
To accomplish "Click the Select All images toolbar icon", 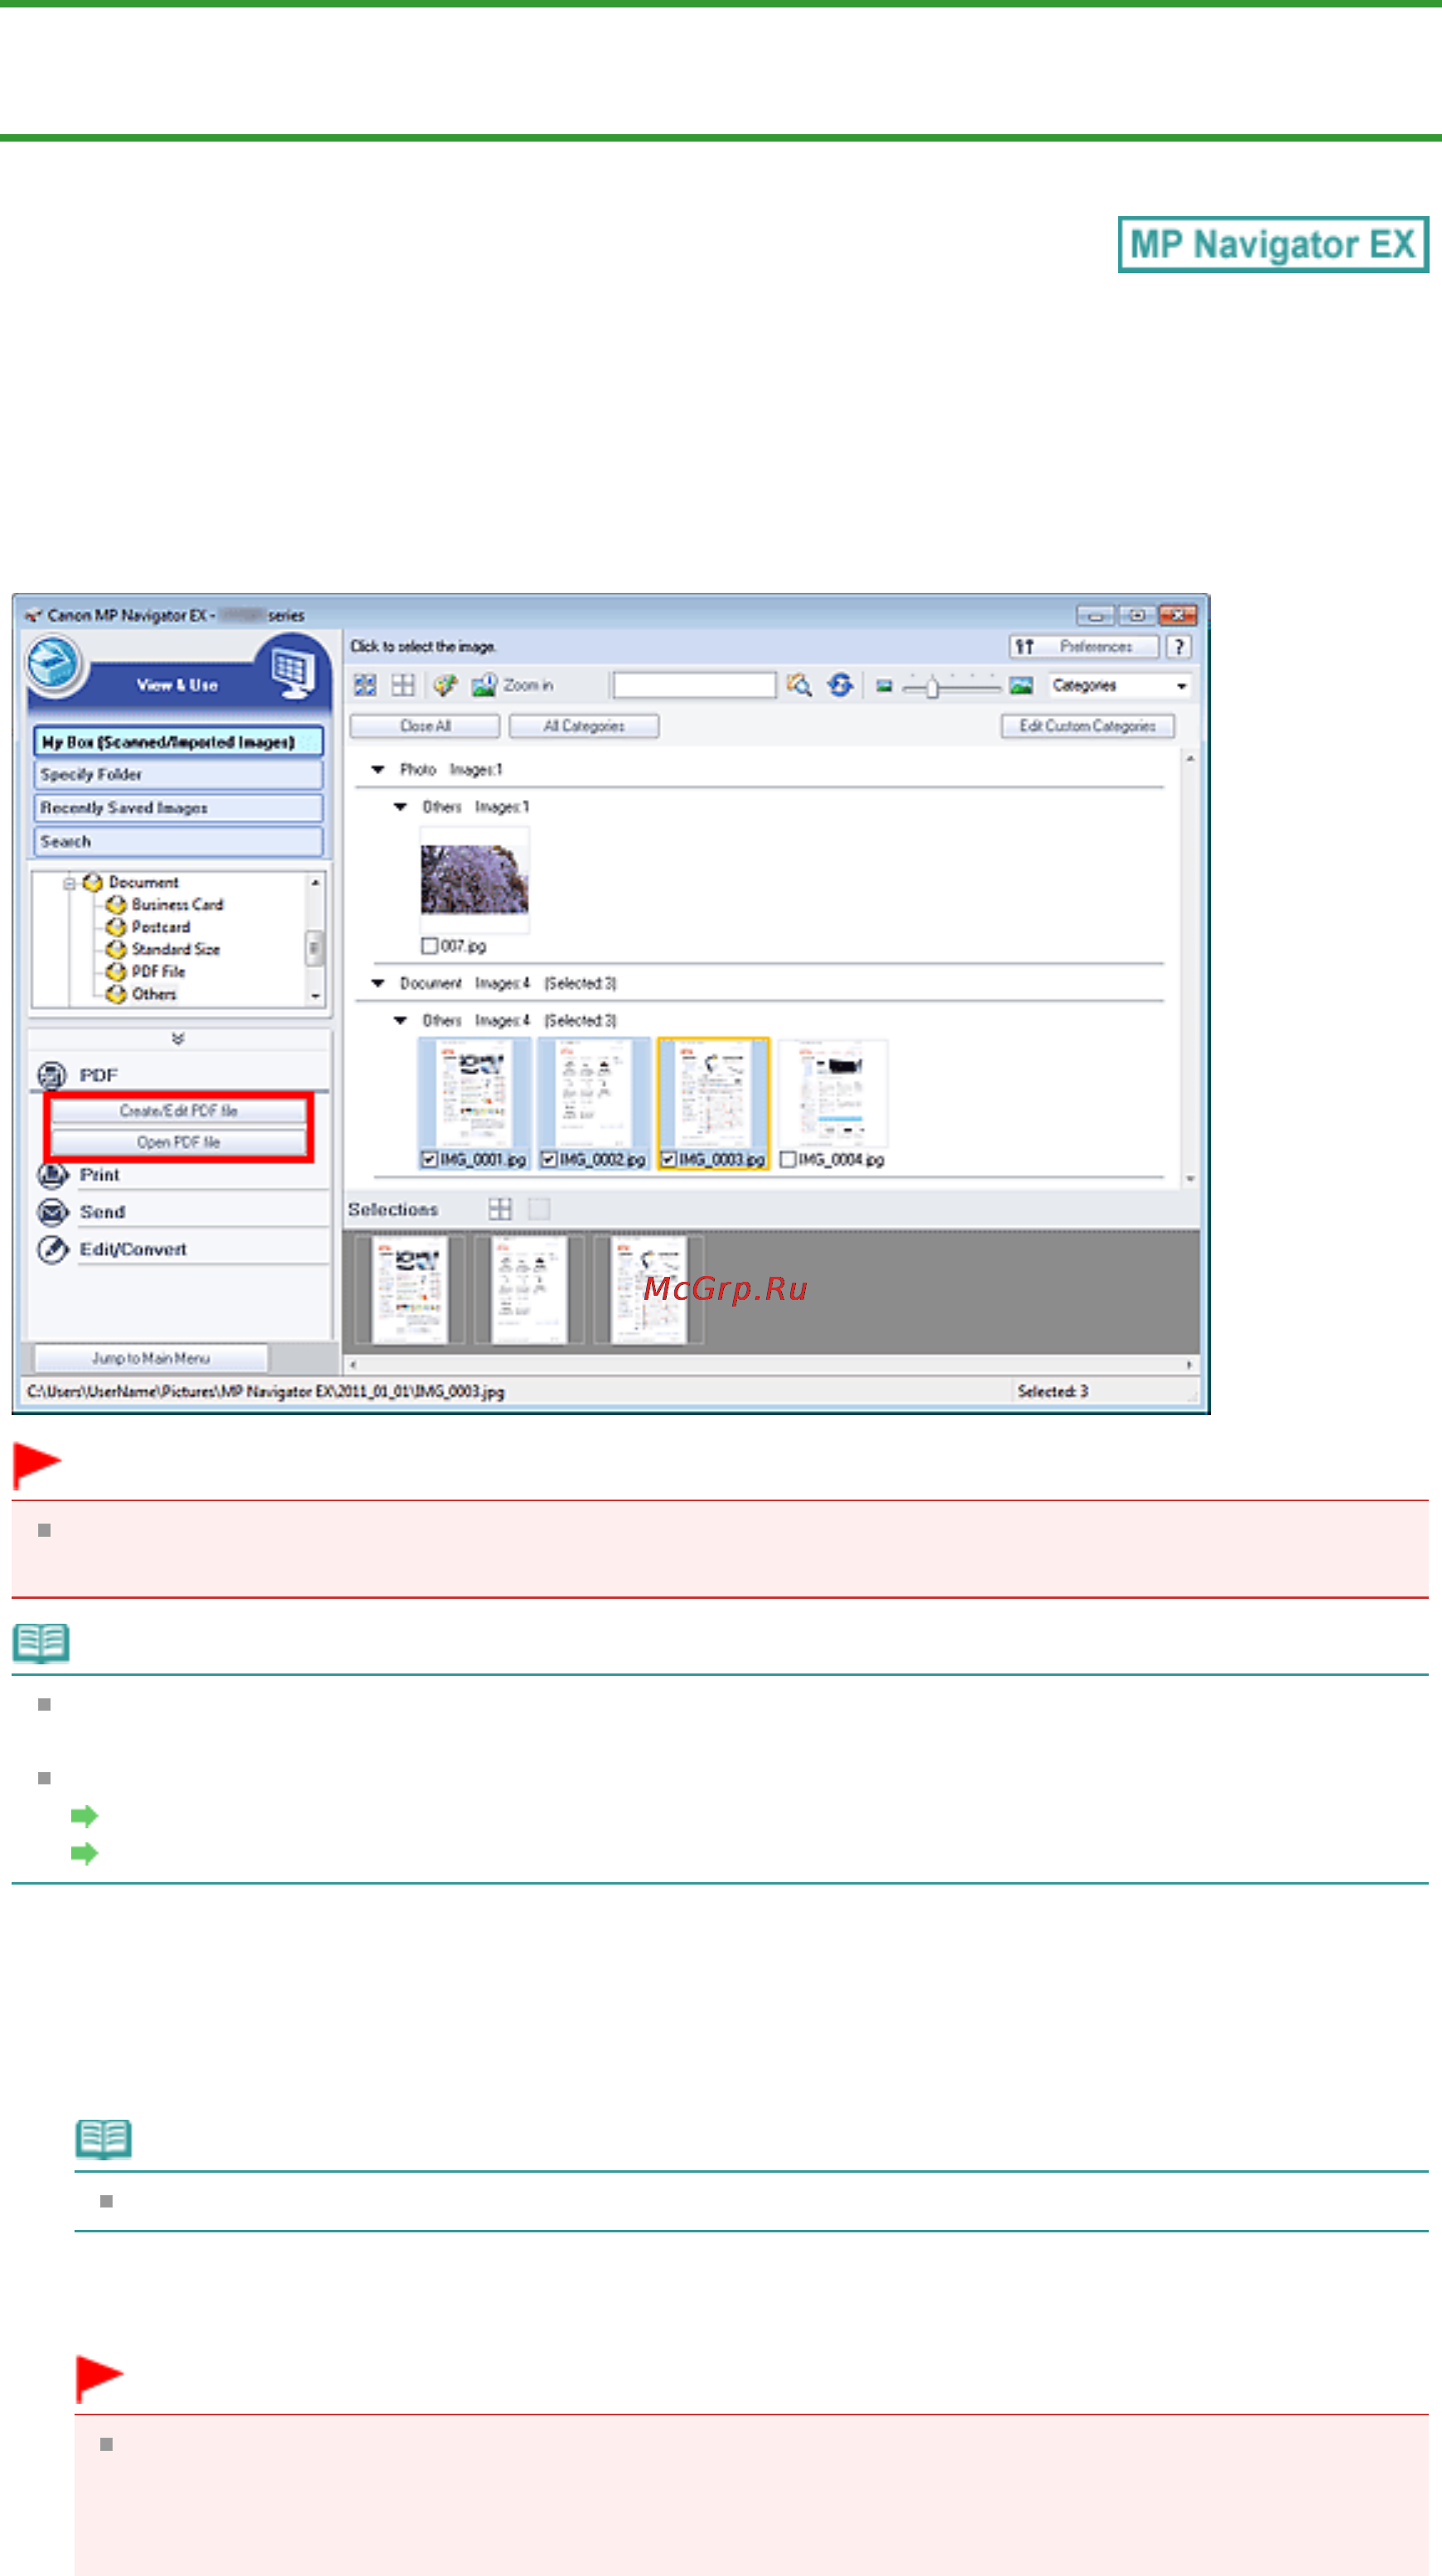I will [365, 685].
